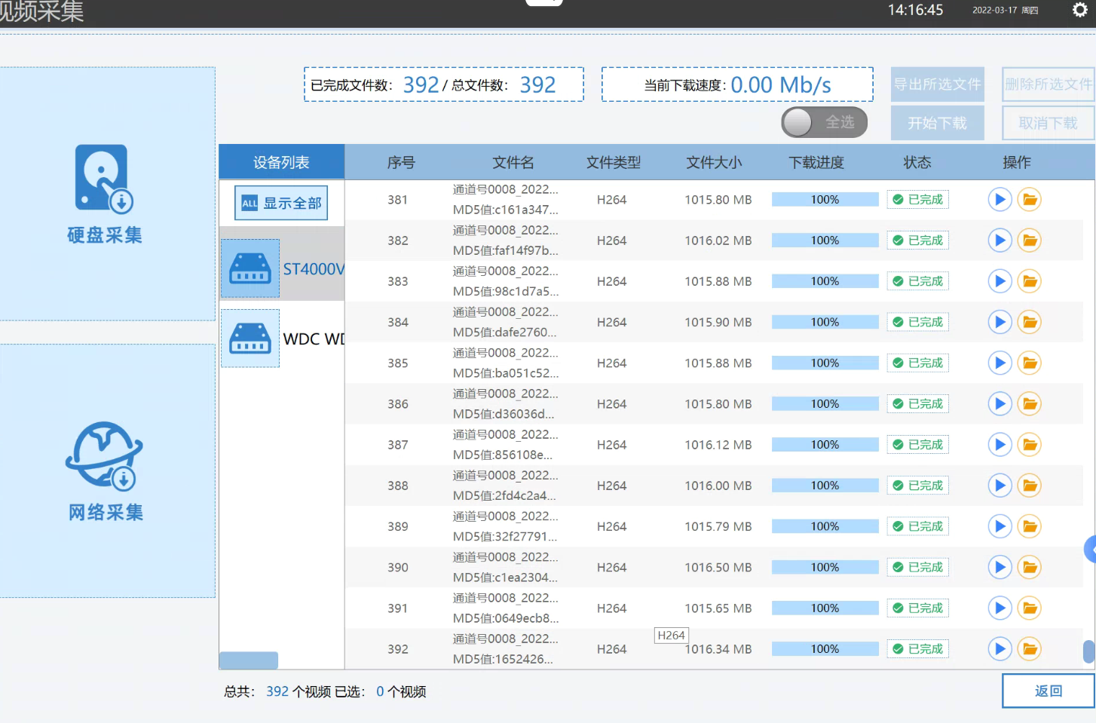Screen dimensions: 1096x723
Task: Select 网络采集 network capture mode
Action: click(106, 471)
